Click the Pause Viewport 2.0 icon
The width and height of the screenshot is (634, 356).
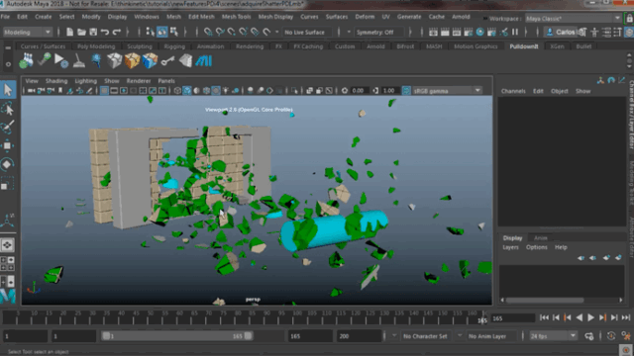click(x=515, y=32)
